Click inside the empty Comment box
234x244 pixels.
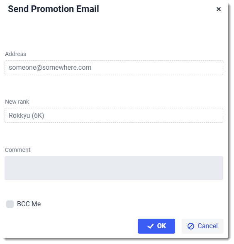114,168
